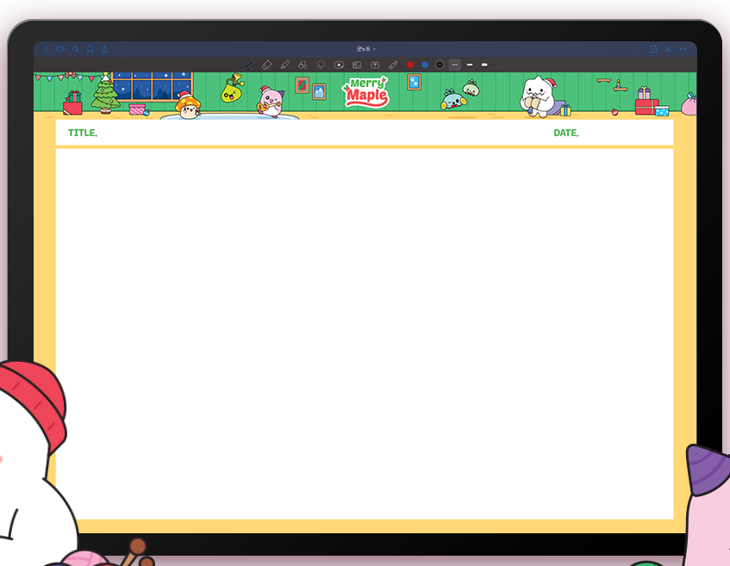
Task: Open the 굿노트 document title dropdown
Action: tap(366, 49)
